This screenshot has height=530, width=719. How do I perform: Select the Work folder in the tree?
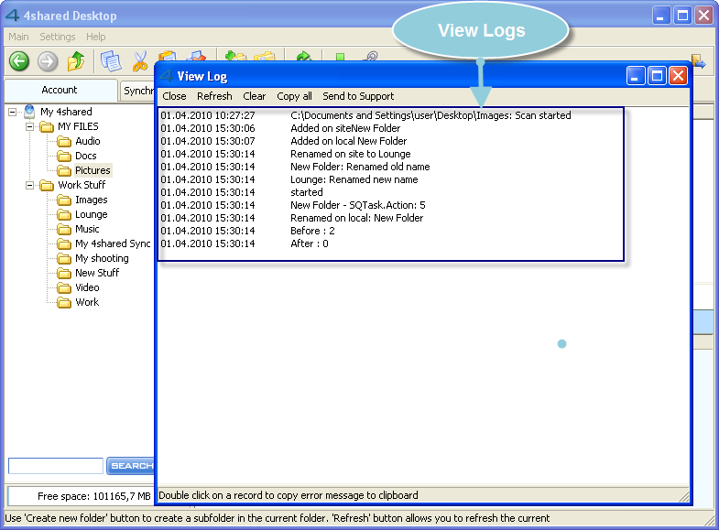pyautogui.click(x=87, y=302)
